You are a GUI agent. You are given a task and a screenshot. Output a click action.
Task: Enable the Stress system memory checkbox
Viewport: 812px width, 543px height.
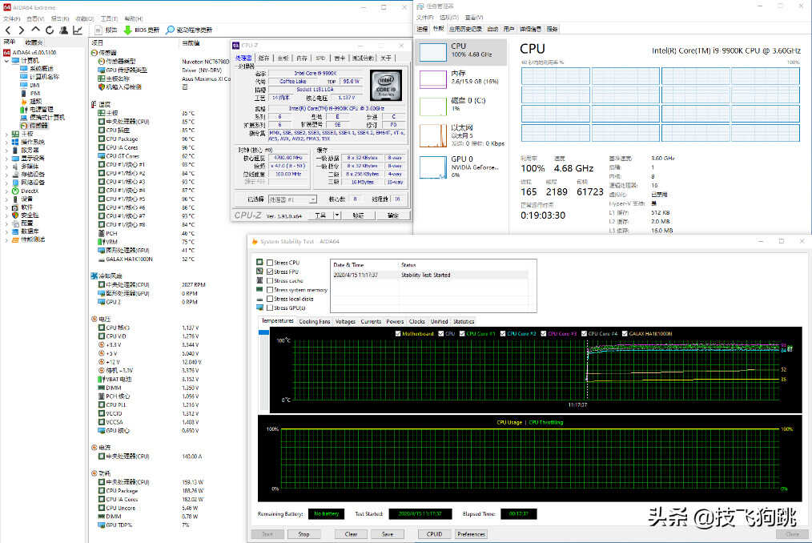tap(270, 290)
